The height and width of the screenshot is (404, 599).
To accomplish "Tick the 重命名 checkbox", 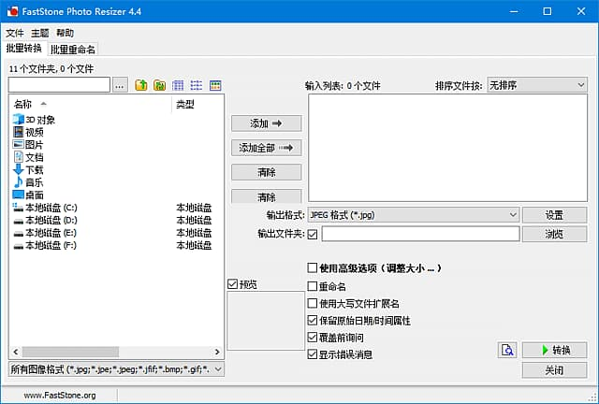I will (x=313, y=286).
